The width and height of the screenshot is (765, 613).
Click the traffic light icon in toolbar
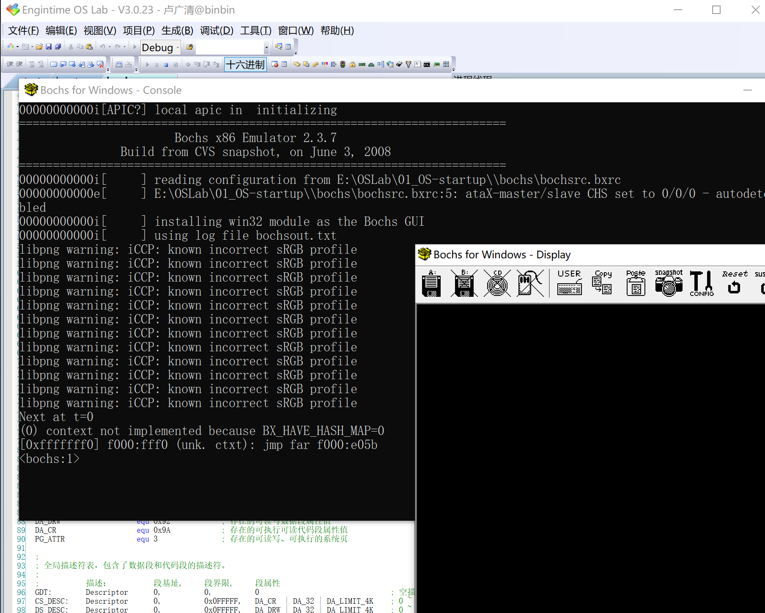point(343,64)
